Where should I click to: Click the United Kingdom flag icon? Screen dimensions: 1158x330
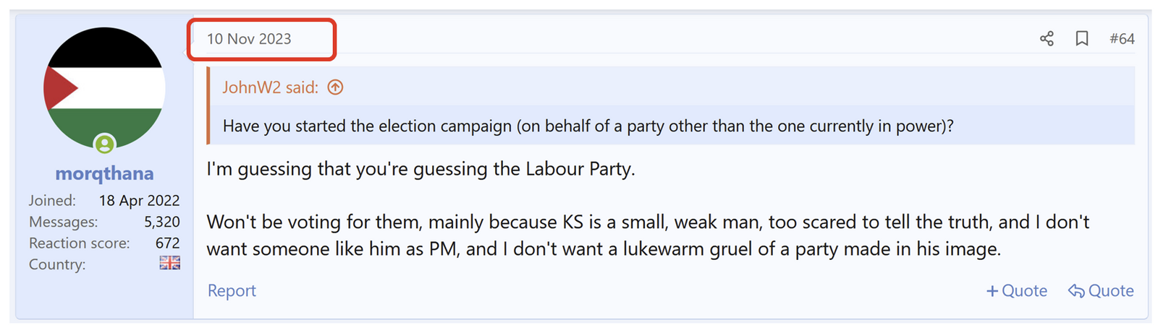(169, 263)
